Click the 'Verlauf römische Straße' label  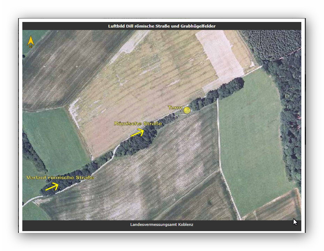pyautogui.click(x=60, y=177)
